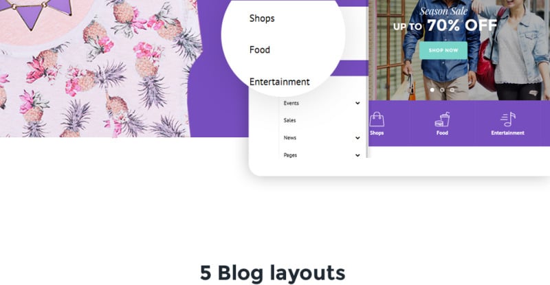Click the Food burger and drink icon
550x285 pixels.
point(442,119)
